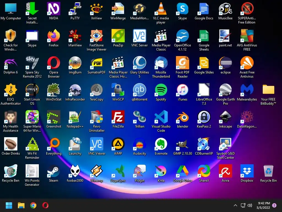Select the Everything search icon

(x=54, y=144)
